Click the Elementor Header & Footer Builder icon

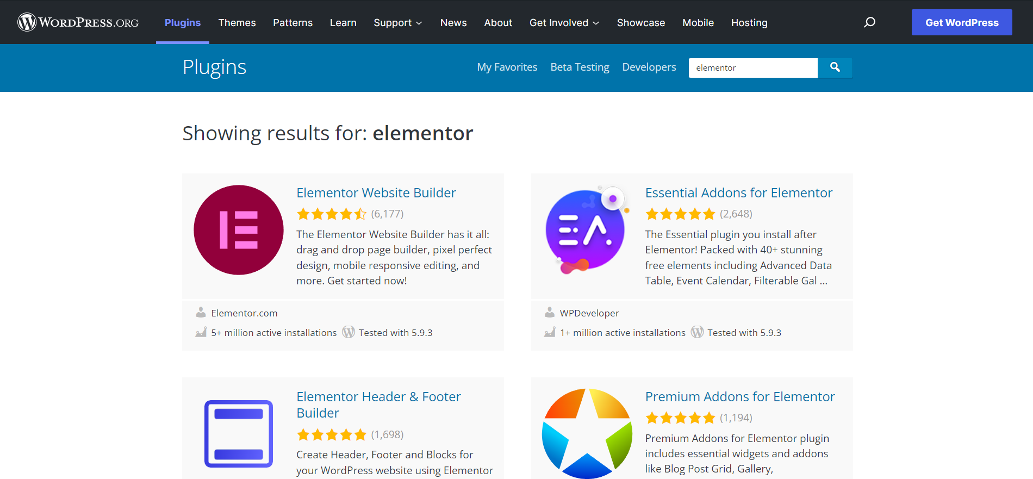pyautogui.click(x=238, y=433)
